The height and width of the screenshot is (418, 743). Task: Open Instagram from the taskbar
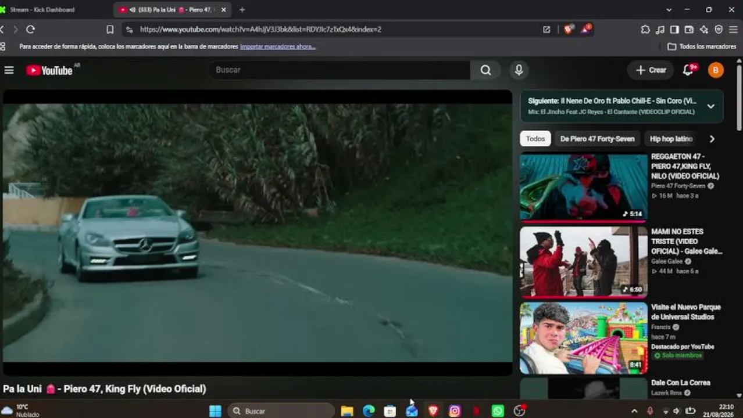coord(455,411)
